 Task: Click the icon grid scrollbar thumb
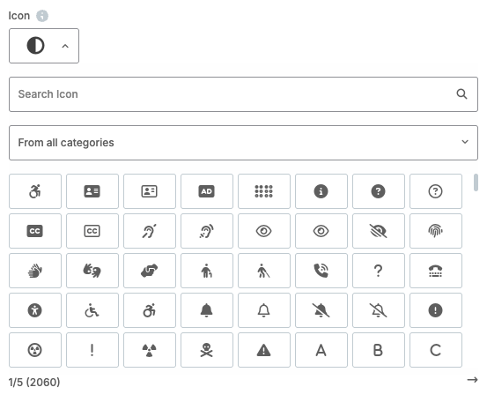click(x=476, y=182)
